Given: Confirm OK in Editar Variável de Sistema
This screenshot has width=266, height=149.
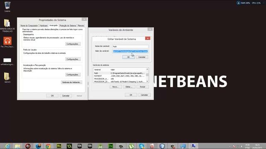Looking at the screenshot, I should (x=128, y=57).
